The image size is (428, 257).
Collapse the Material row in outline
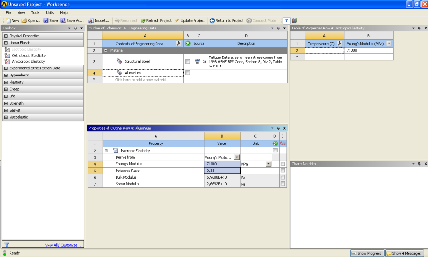[106, 50]
